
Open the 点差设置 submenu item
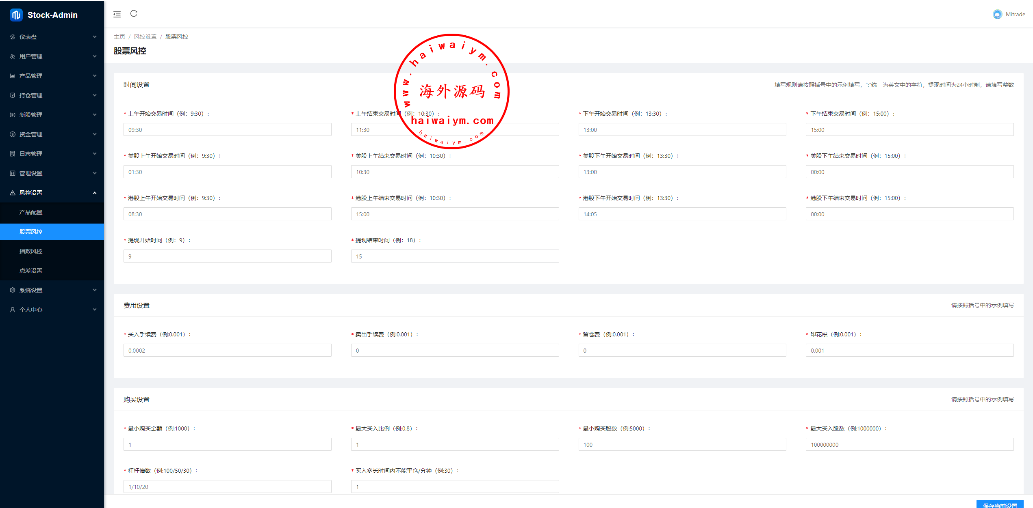pyautogui.click(x=31, y=271)
